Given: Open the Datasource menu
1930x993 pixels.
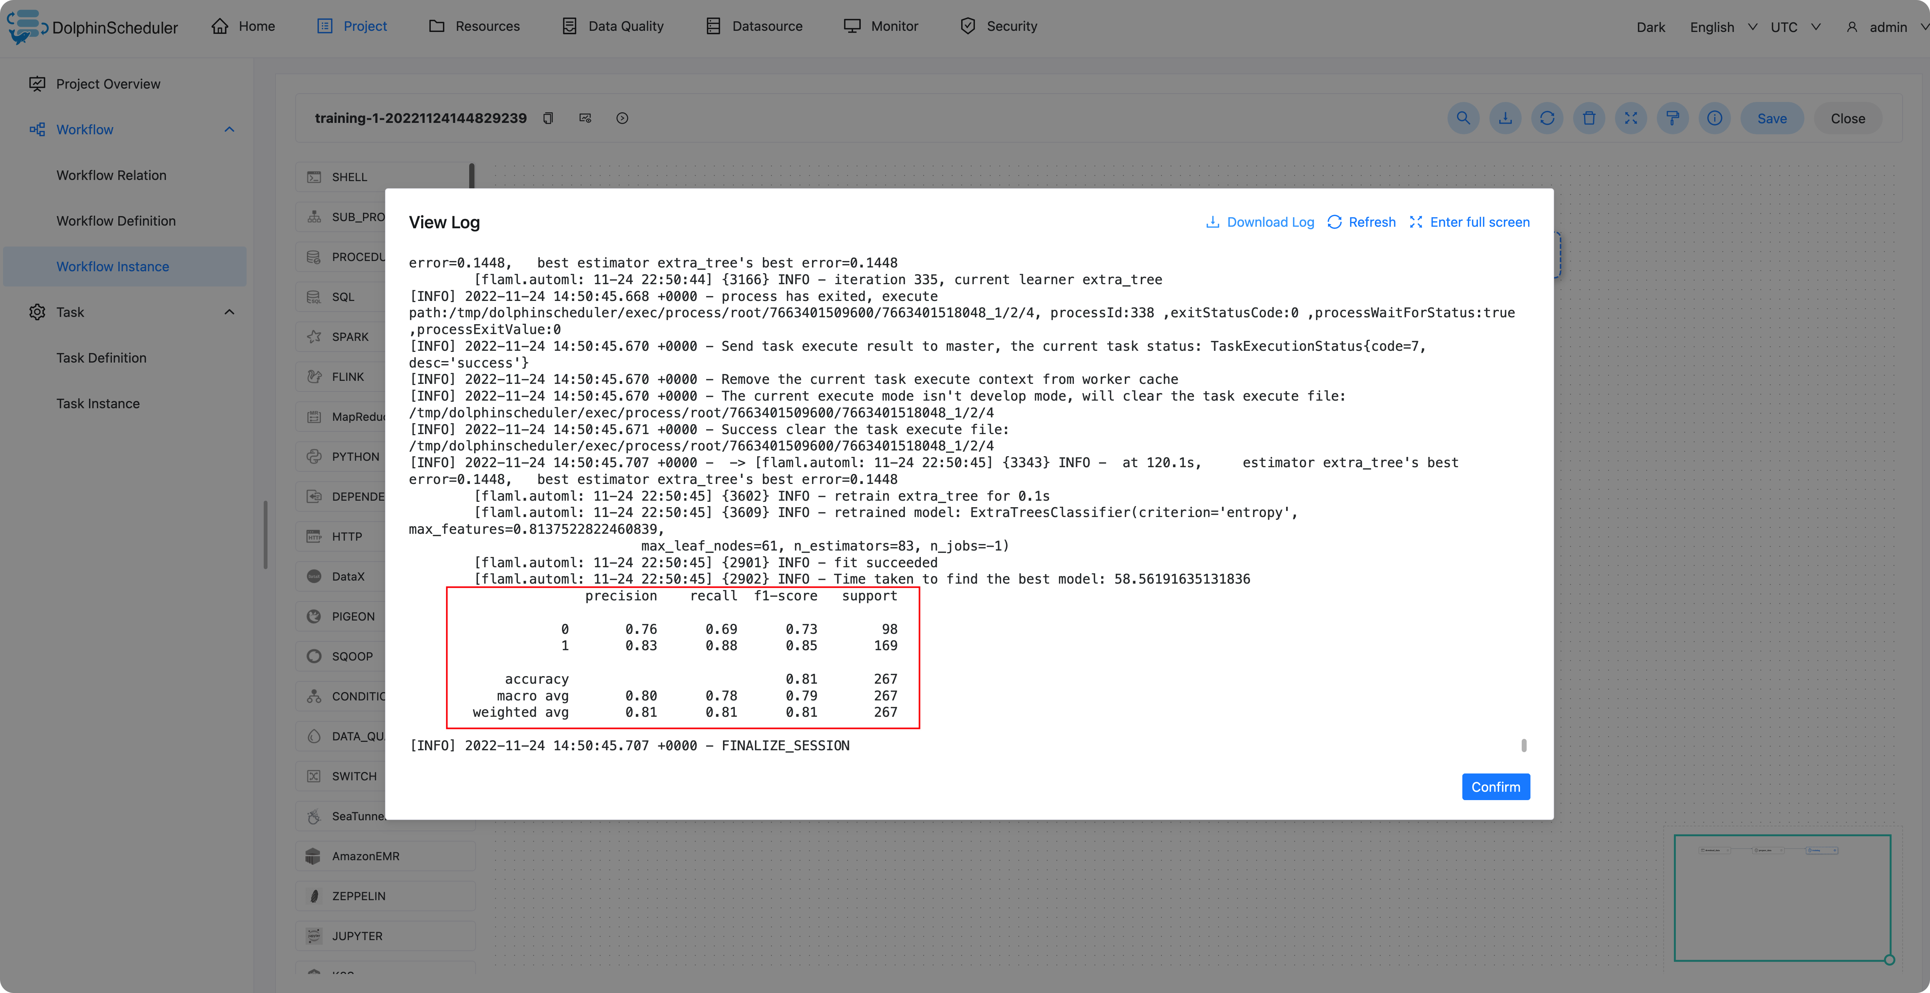Looking at the screenshot, I should [754, 26].
